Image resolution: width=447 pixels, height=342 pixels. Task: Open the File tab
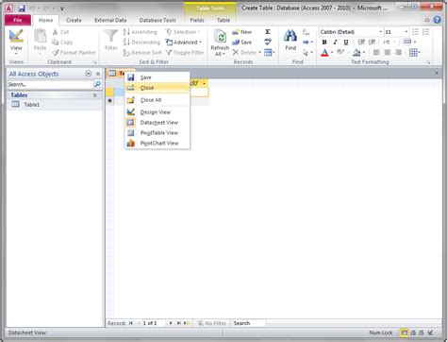tap(18, 20)
